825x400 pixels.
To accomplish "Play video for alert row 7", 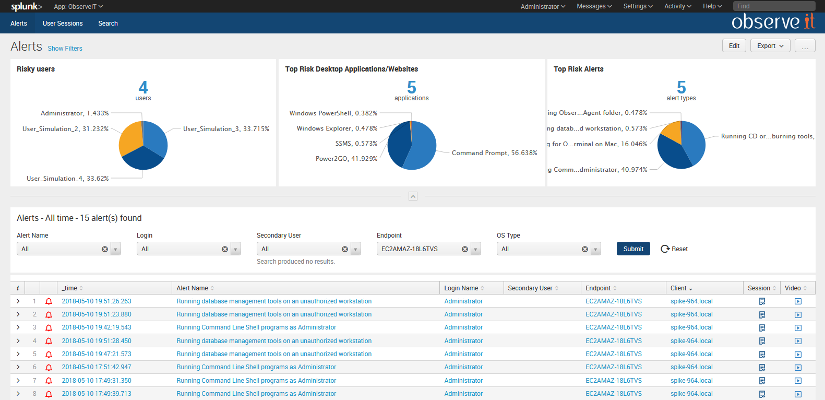I will tap(798, 381).
